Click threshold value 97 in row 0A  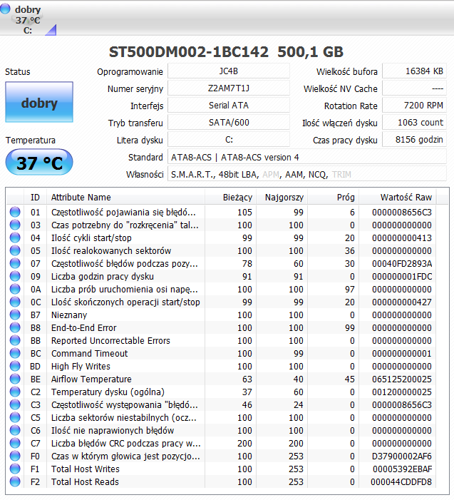350,289
